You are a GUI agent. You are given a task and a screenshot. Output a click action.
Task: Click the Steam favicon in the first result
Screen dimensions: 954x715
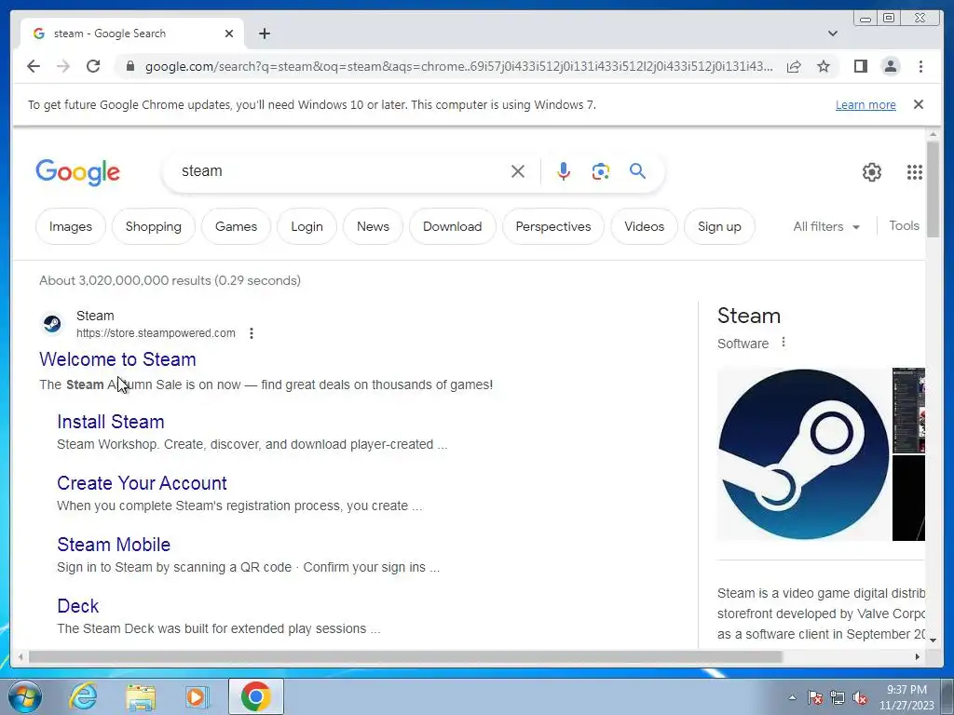pos(52,323)
